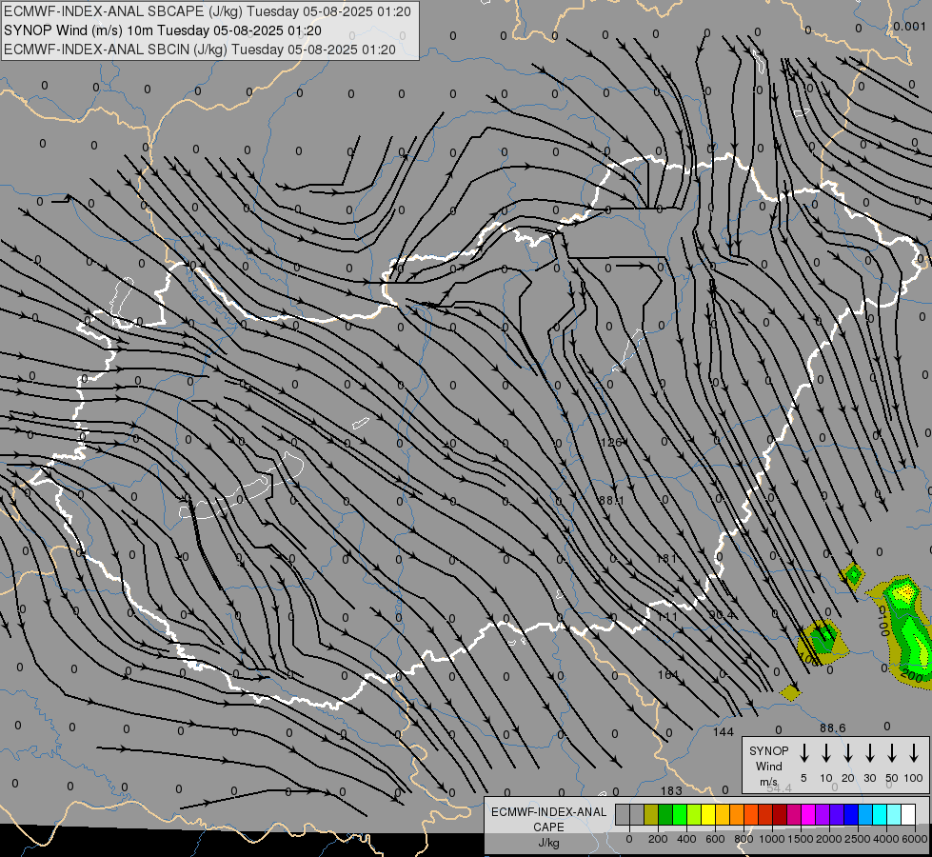Image resolution: width=932 pixels, height=857 pixels.
Task: Click the 88.1 value on the map
Action: pos(611,501)
